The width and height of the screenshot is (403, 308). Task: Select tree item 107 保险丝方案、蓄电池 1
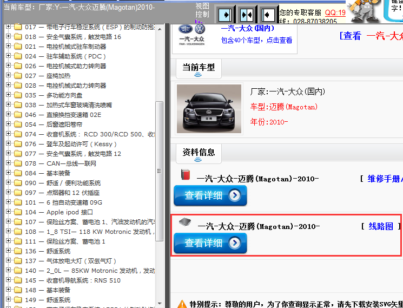(x=90, y=222)
